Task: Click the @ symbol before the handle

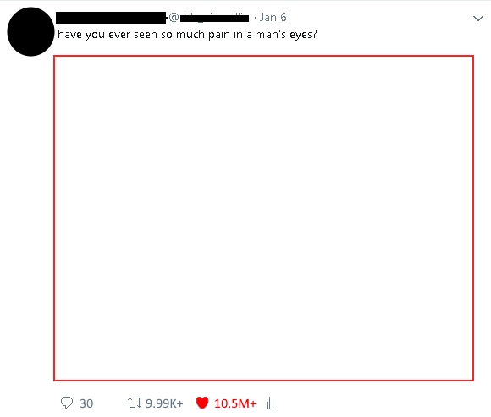Action: click(x=174, y=18)
